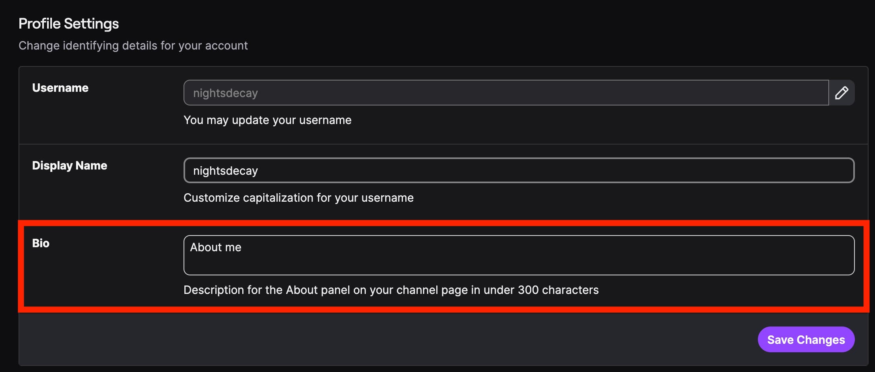Click 'You may update your username' hint

click(267, 120)
